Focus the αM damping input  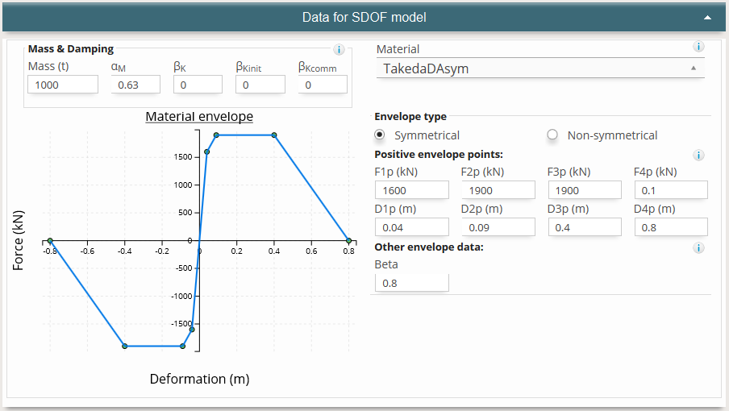pos(135,85)
